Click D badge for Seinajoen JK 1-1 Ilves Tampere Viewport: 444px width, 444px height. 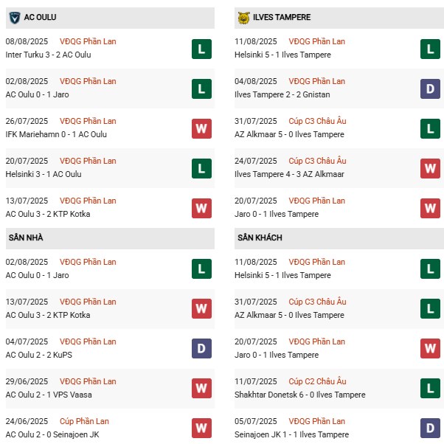[431, 429]
